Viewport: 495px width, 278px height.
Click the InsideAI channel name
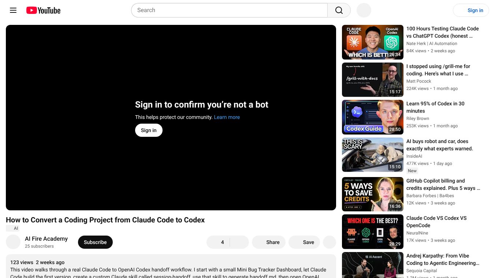pos(414,156)
